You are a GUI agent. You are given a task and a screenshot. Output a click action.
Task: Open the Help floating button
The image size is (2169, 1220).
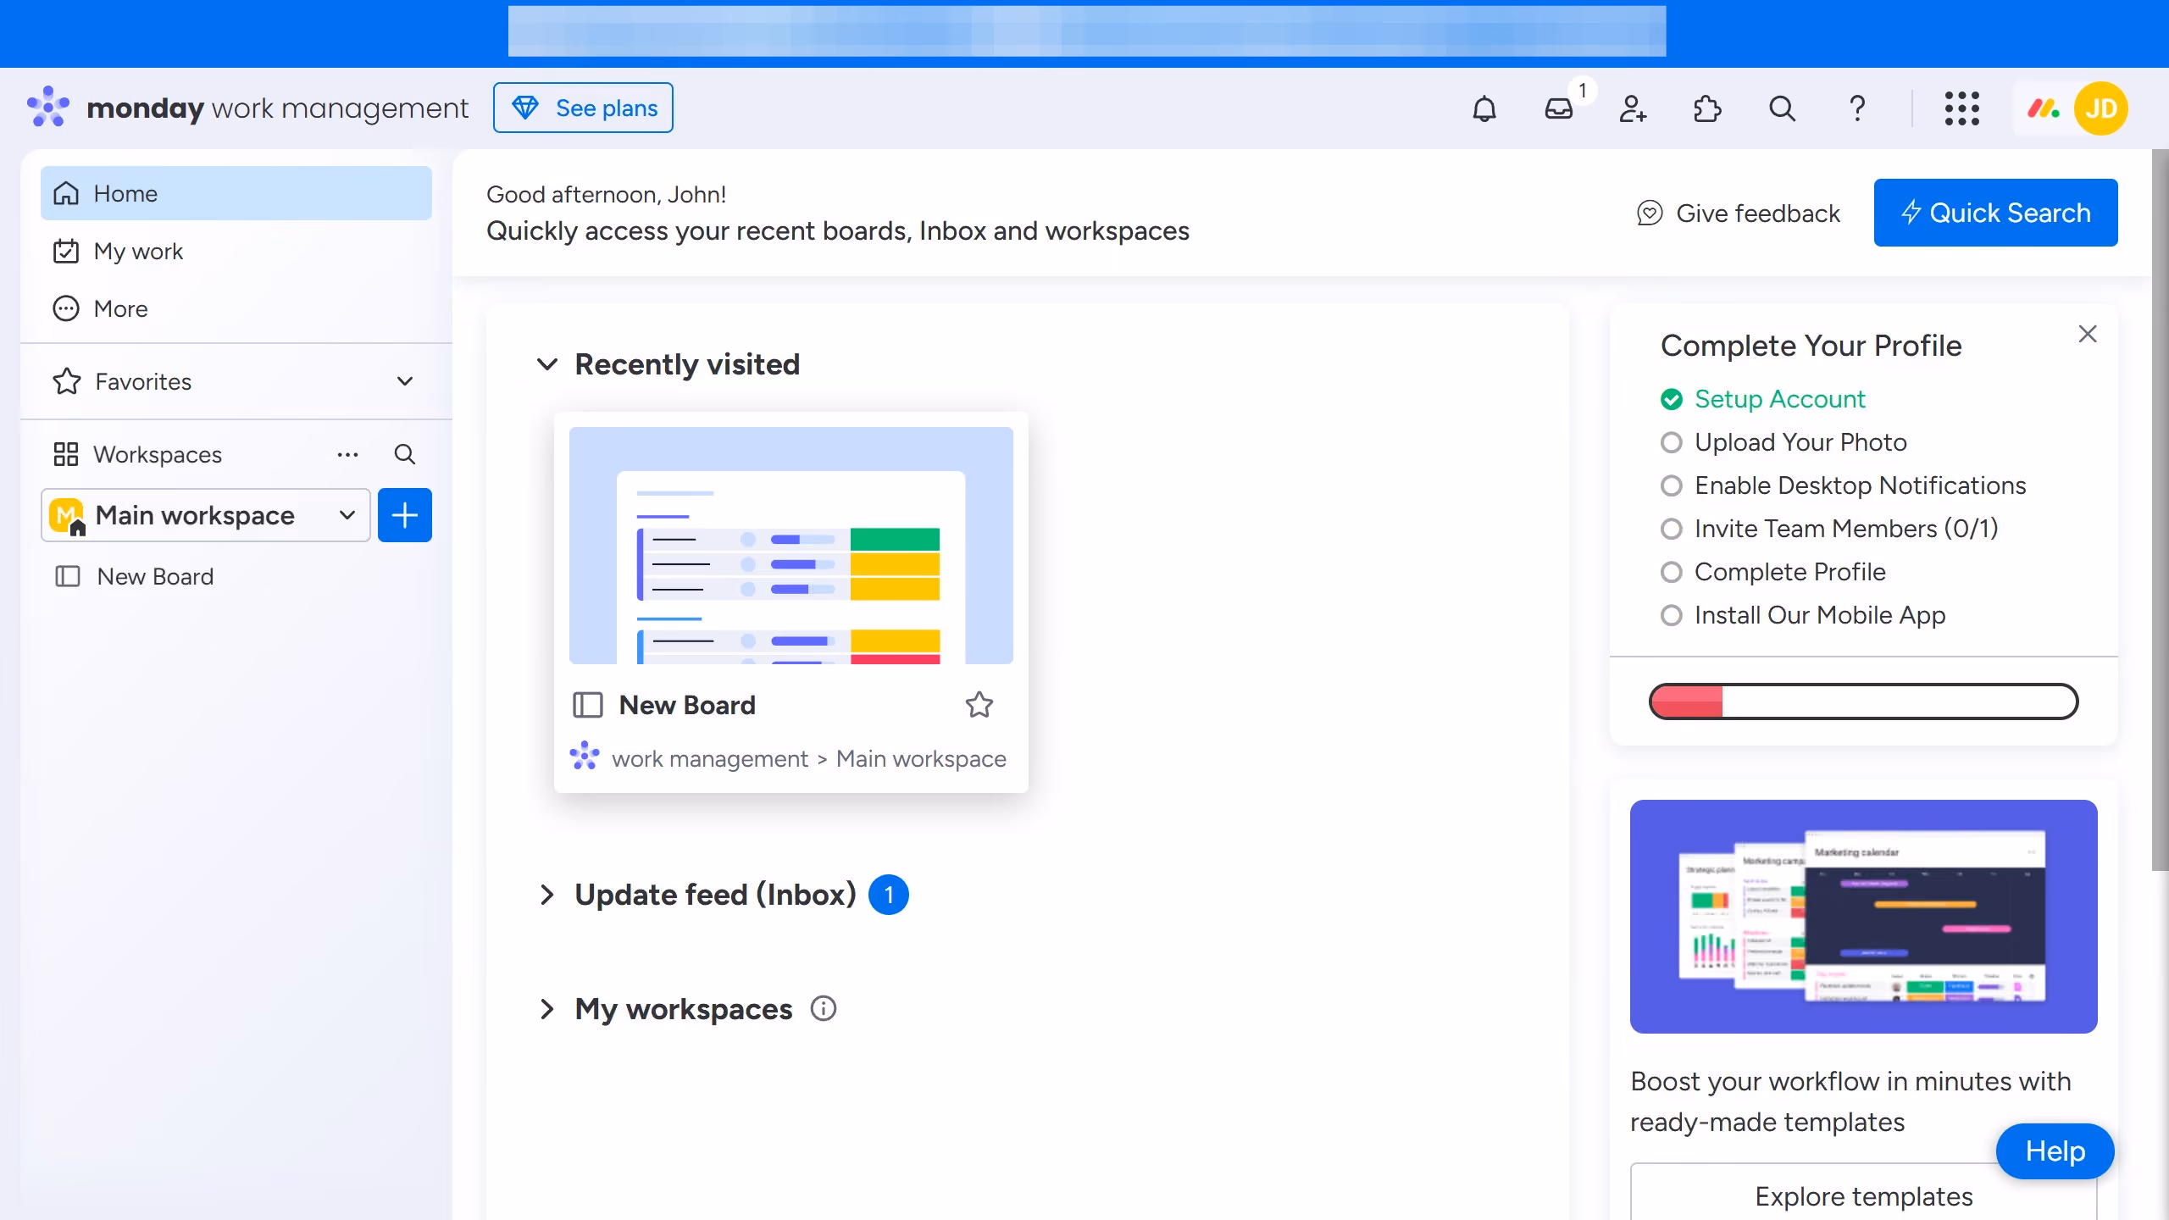[x=2055, y=1151]
